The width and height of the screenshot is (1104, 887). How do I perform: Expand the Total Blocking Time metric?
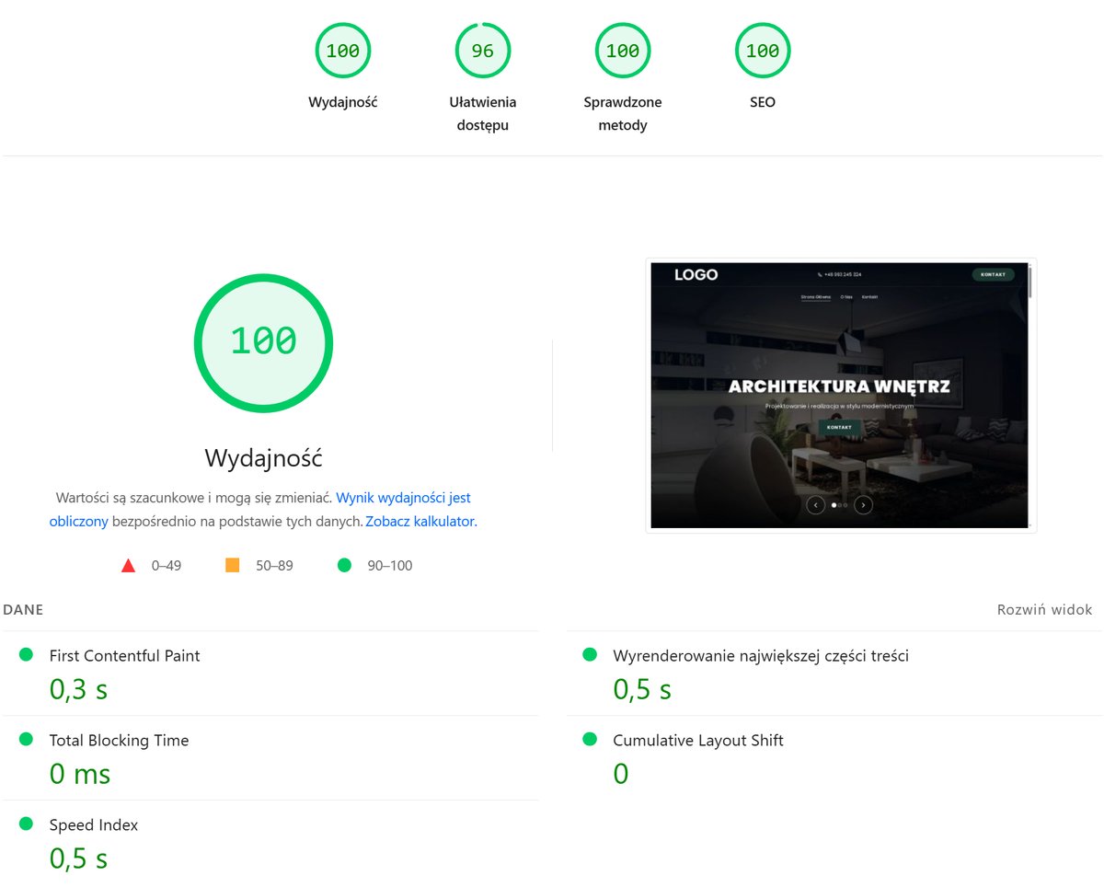tap(119, 741)
